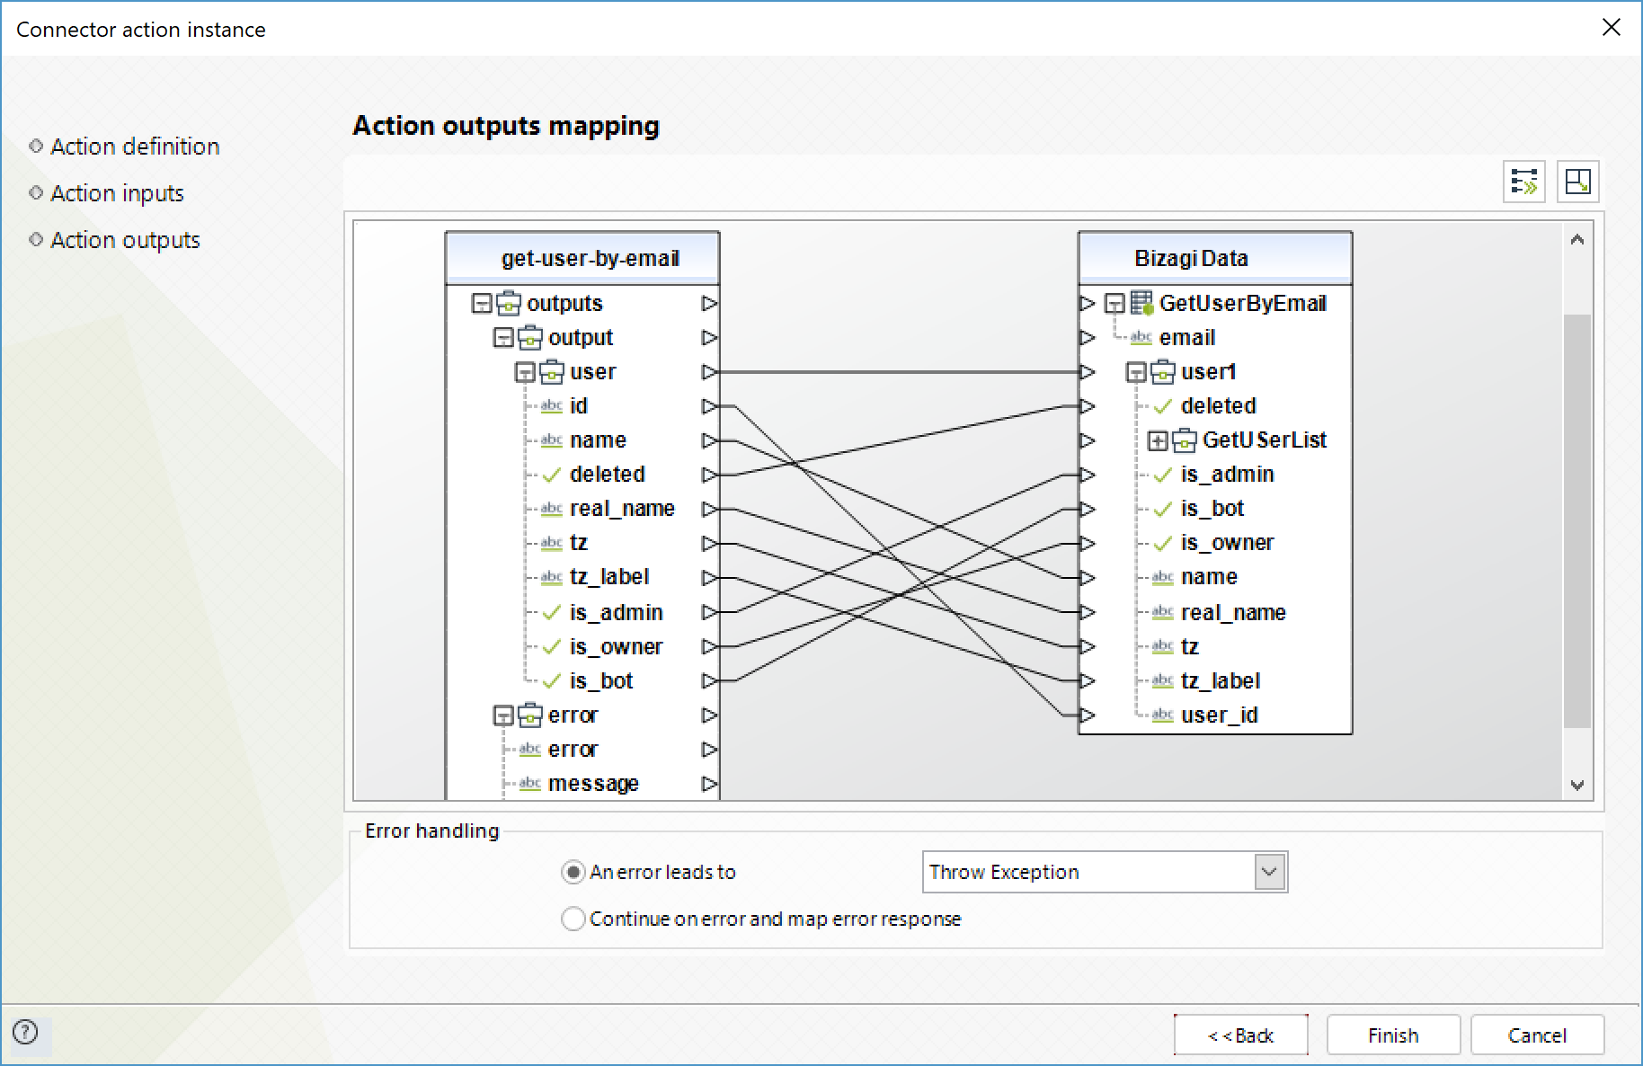
Task: Select 'Continue on error and map error response'
Action: click(573, 919)
